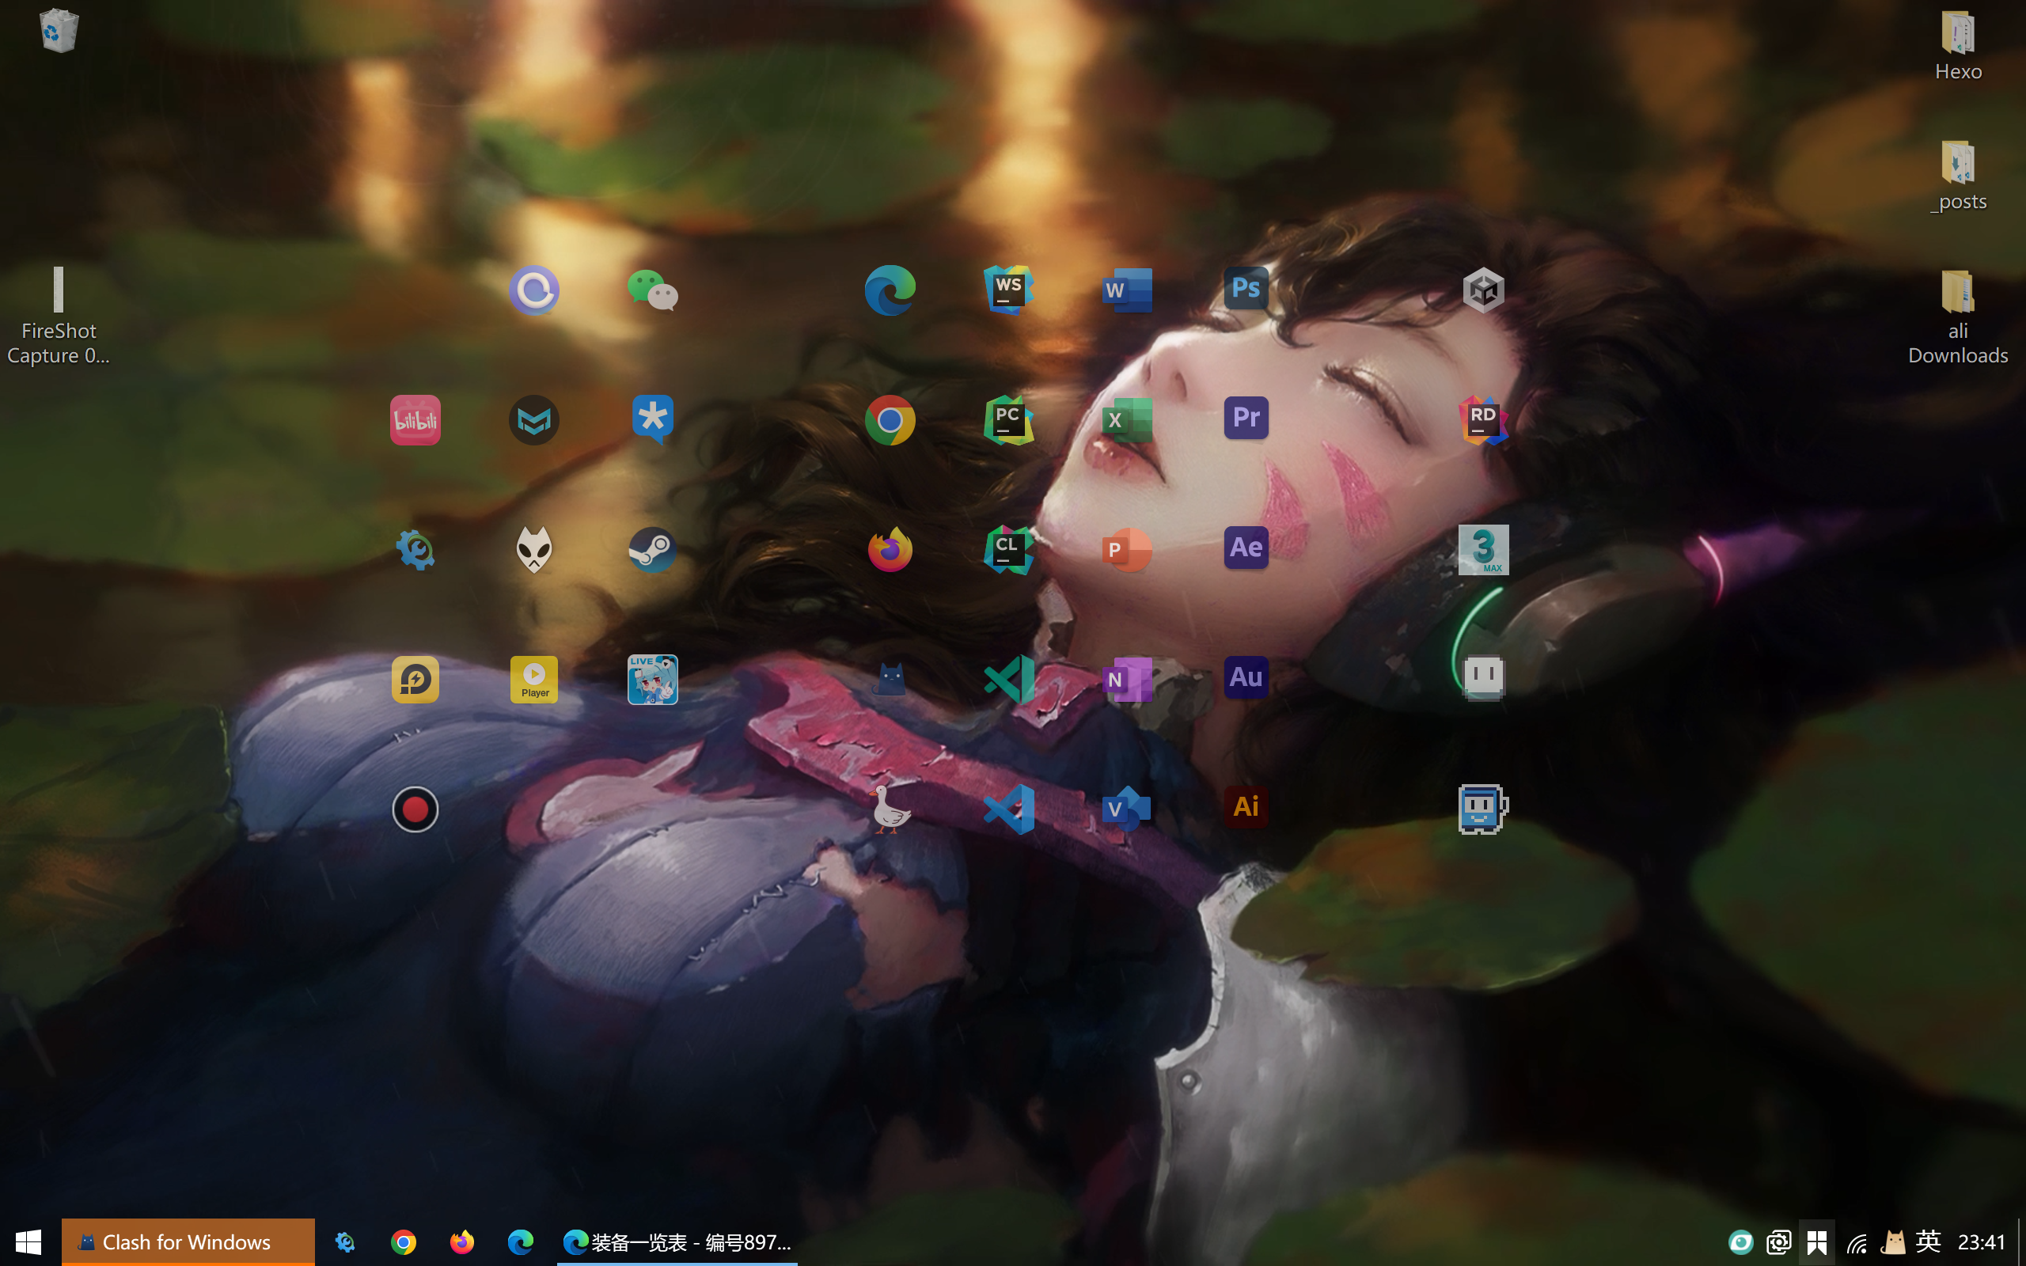The image size is (2026, 1266).
Task: Launch the yellow lightning refresh app
Action: click(415, 679)
